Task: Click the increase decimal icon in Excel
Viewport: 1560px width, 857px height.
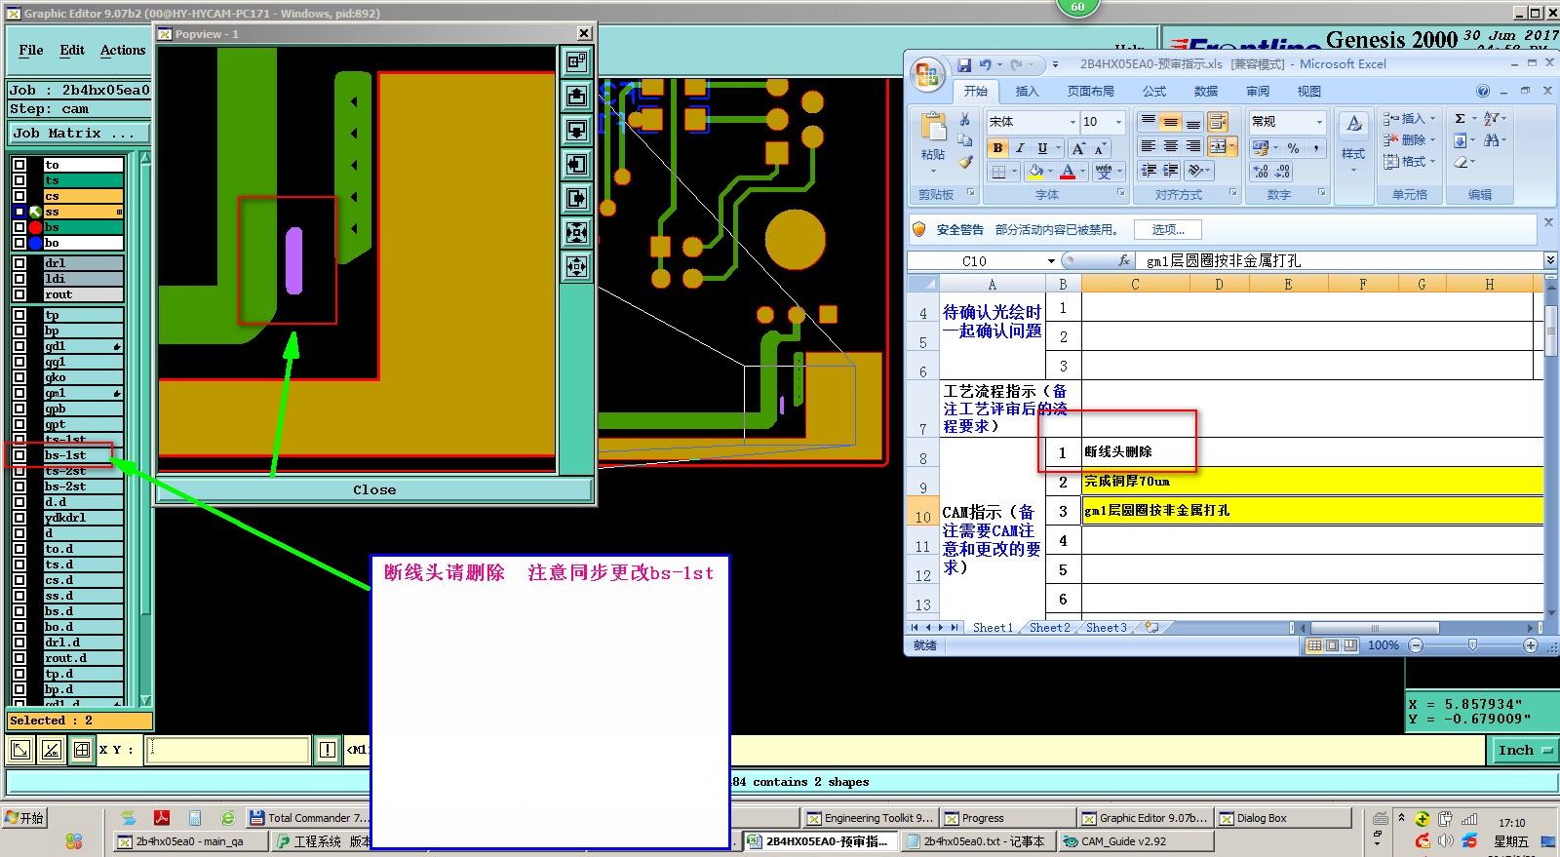Action: [1261, 172]
